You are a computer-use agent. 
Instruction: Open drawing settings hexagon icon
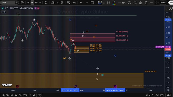click(x=129, y=3)
